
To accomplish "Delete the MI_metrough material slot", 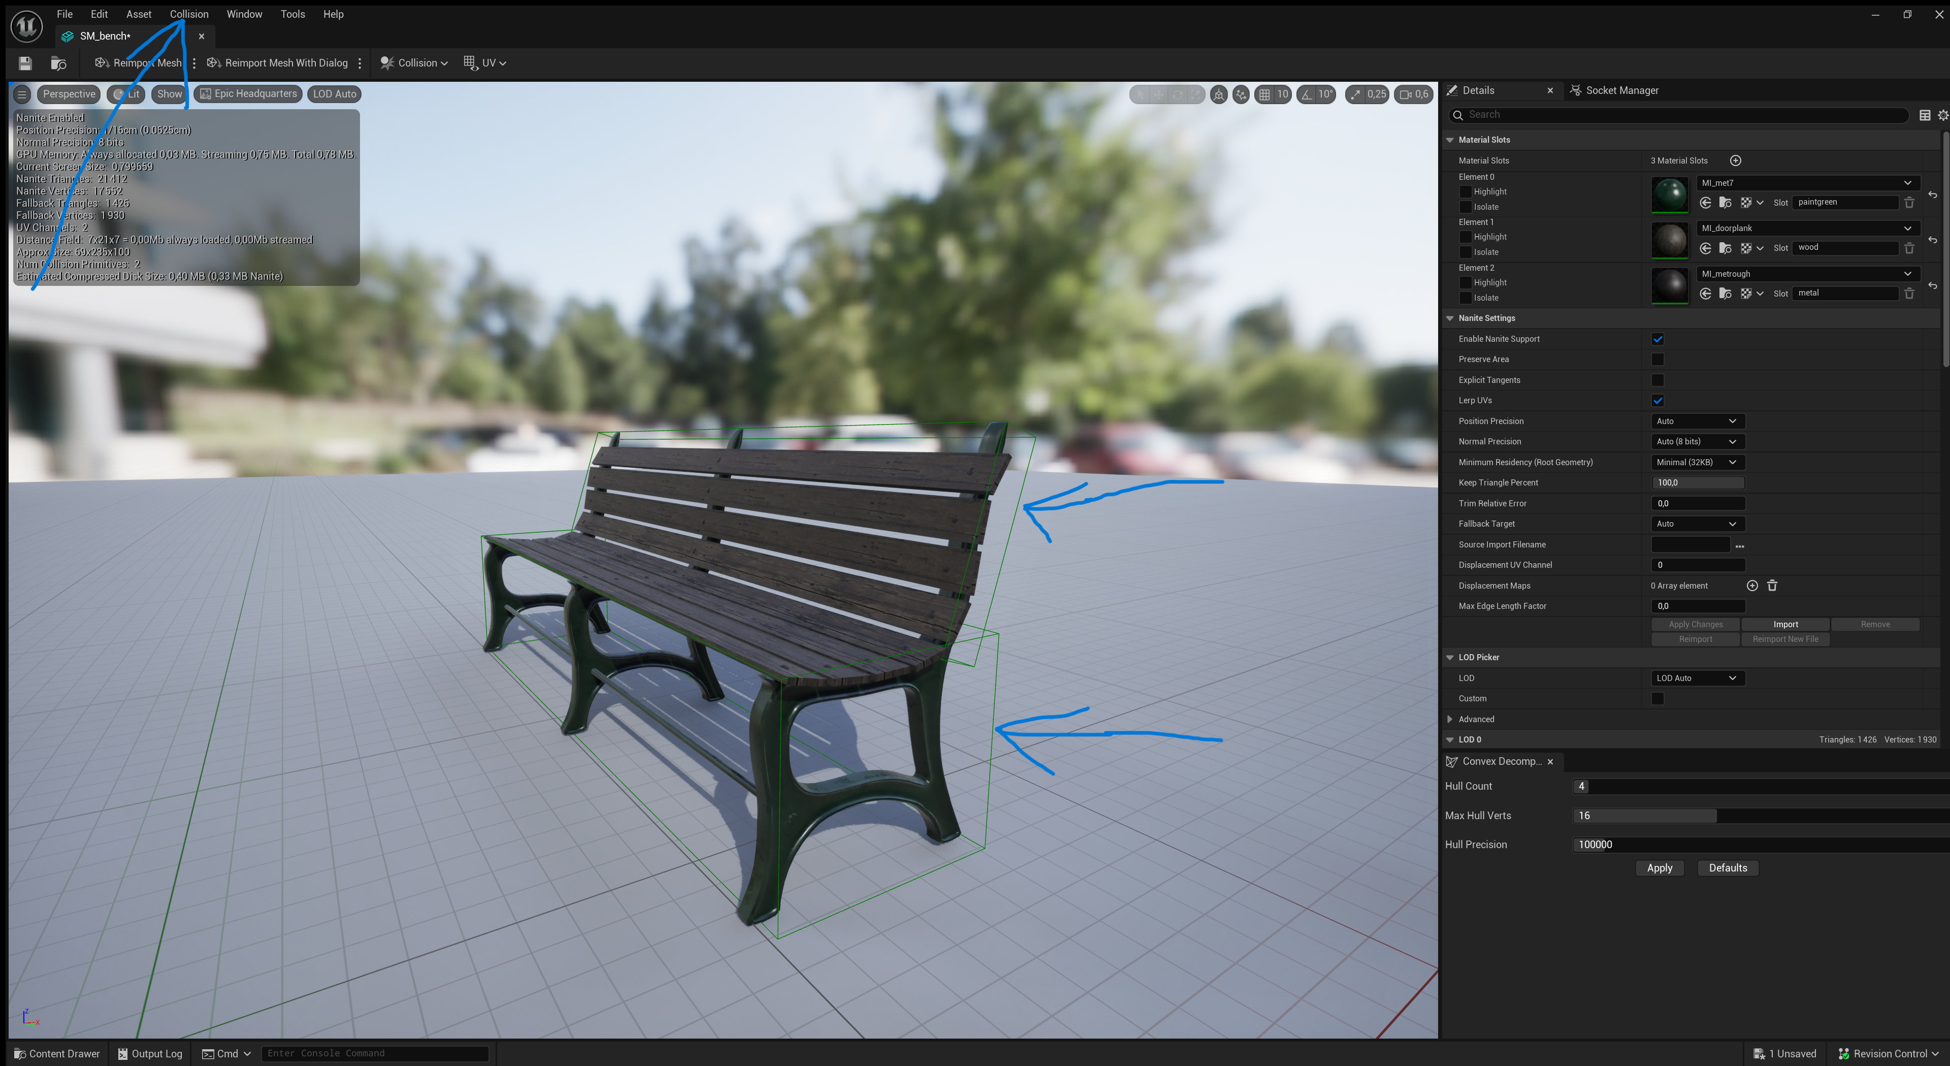I will pyautogui.click(x=1909, y=293).
